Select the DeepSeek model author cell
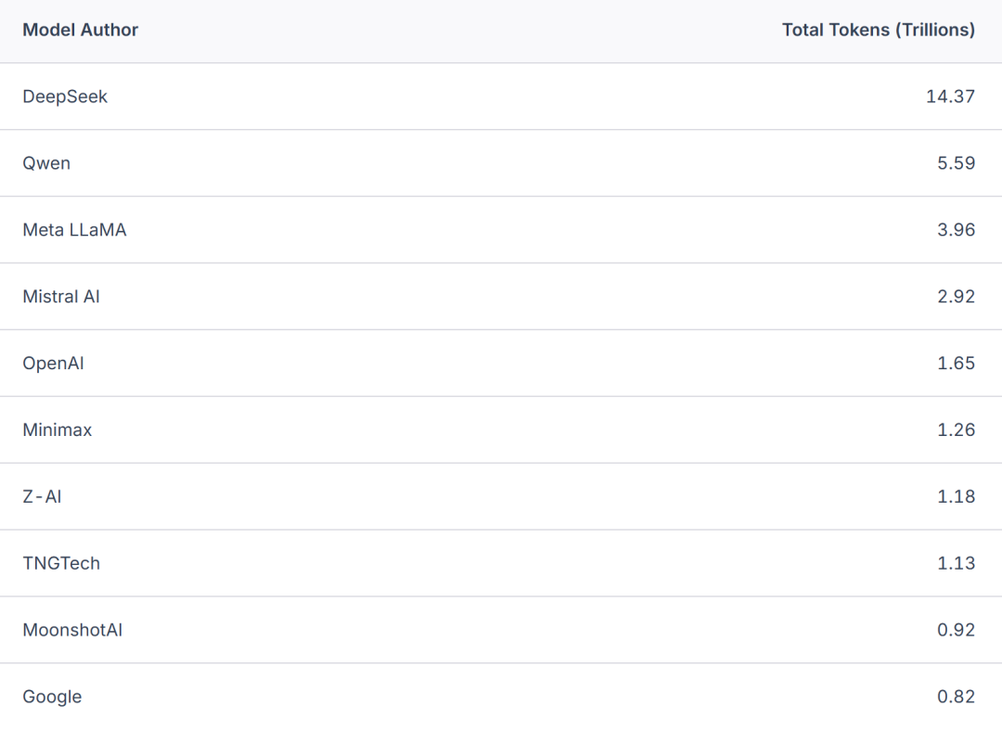The image size is (1002, 731). [x=65, y=96]
